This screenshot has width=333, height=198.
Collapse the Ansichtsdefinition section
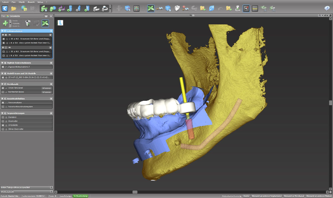click(2, 98)
